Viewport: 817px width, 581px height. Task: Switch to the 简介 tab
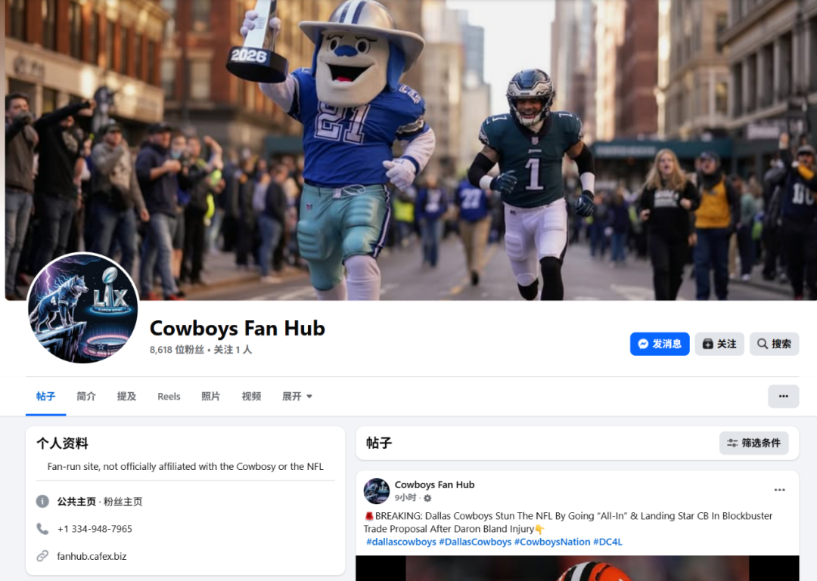(86, 396)
